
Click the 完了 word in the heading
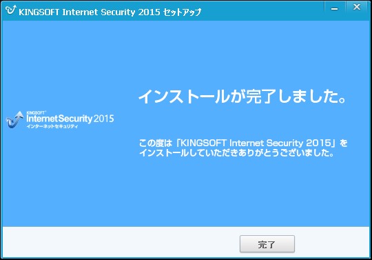(x=262, y=97)
